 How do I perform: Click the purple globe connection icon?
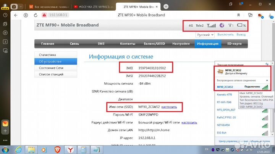(x=222, y=26)
